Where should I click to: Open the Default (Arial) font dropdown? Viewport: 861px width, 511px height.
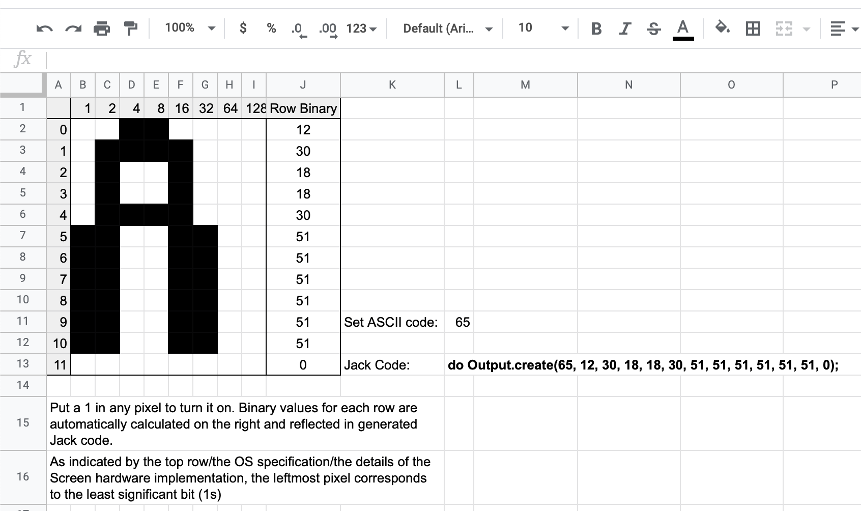pyautogui.click(x=447, y=29)
